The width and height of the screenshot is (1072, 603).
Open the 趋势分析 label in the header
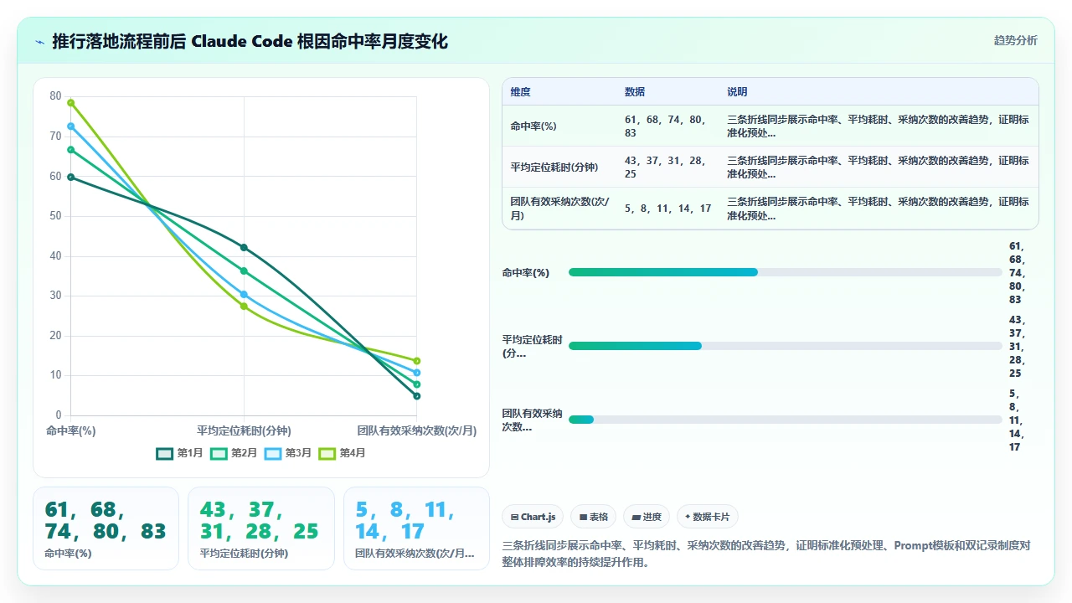[x=1015, y=40]
